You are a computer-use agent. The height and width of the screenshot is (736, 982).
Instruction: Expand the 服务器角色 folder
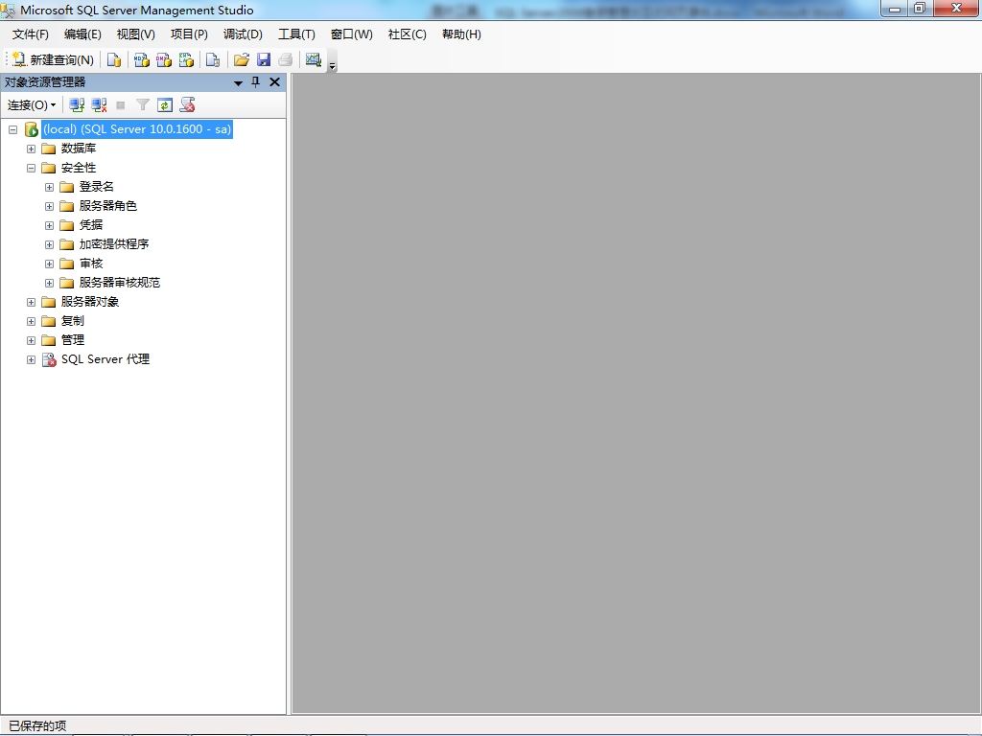click(49, 207)
